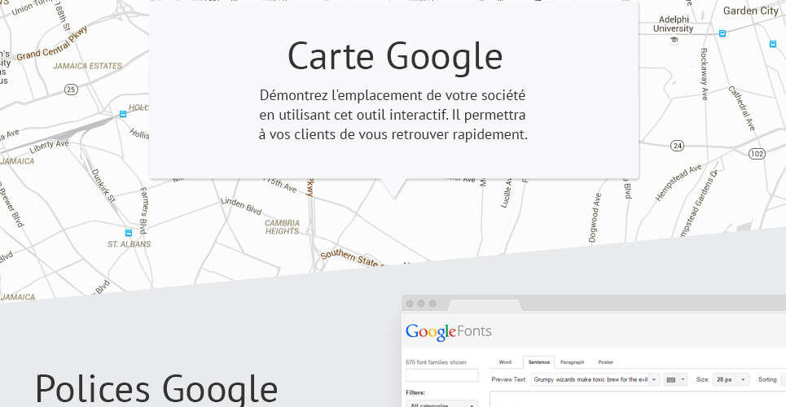Screen dimensions: 786x407
Task: Click the Dogwood Ave street label
Action: point(595,218)
